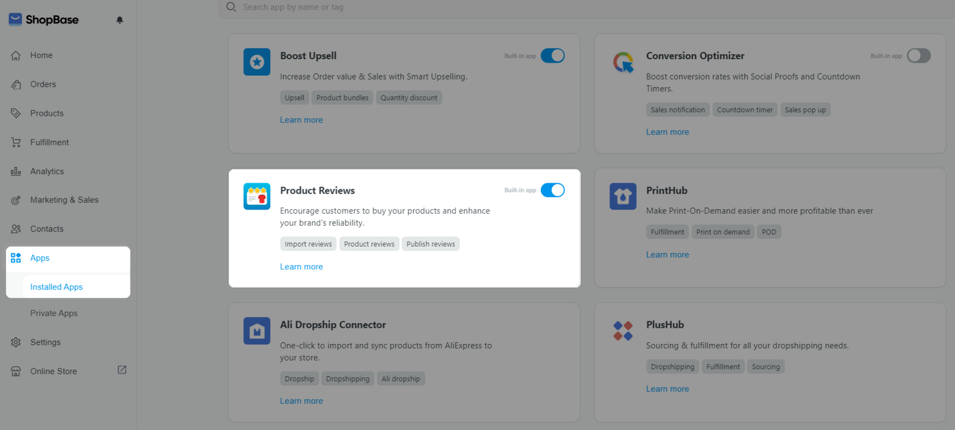The width and height of the screenshot is (955, 430).
Task: Click the Publish reviews tag
Action: click(430, 244)
